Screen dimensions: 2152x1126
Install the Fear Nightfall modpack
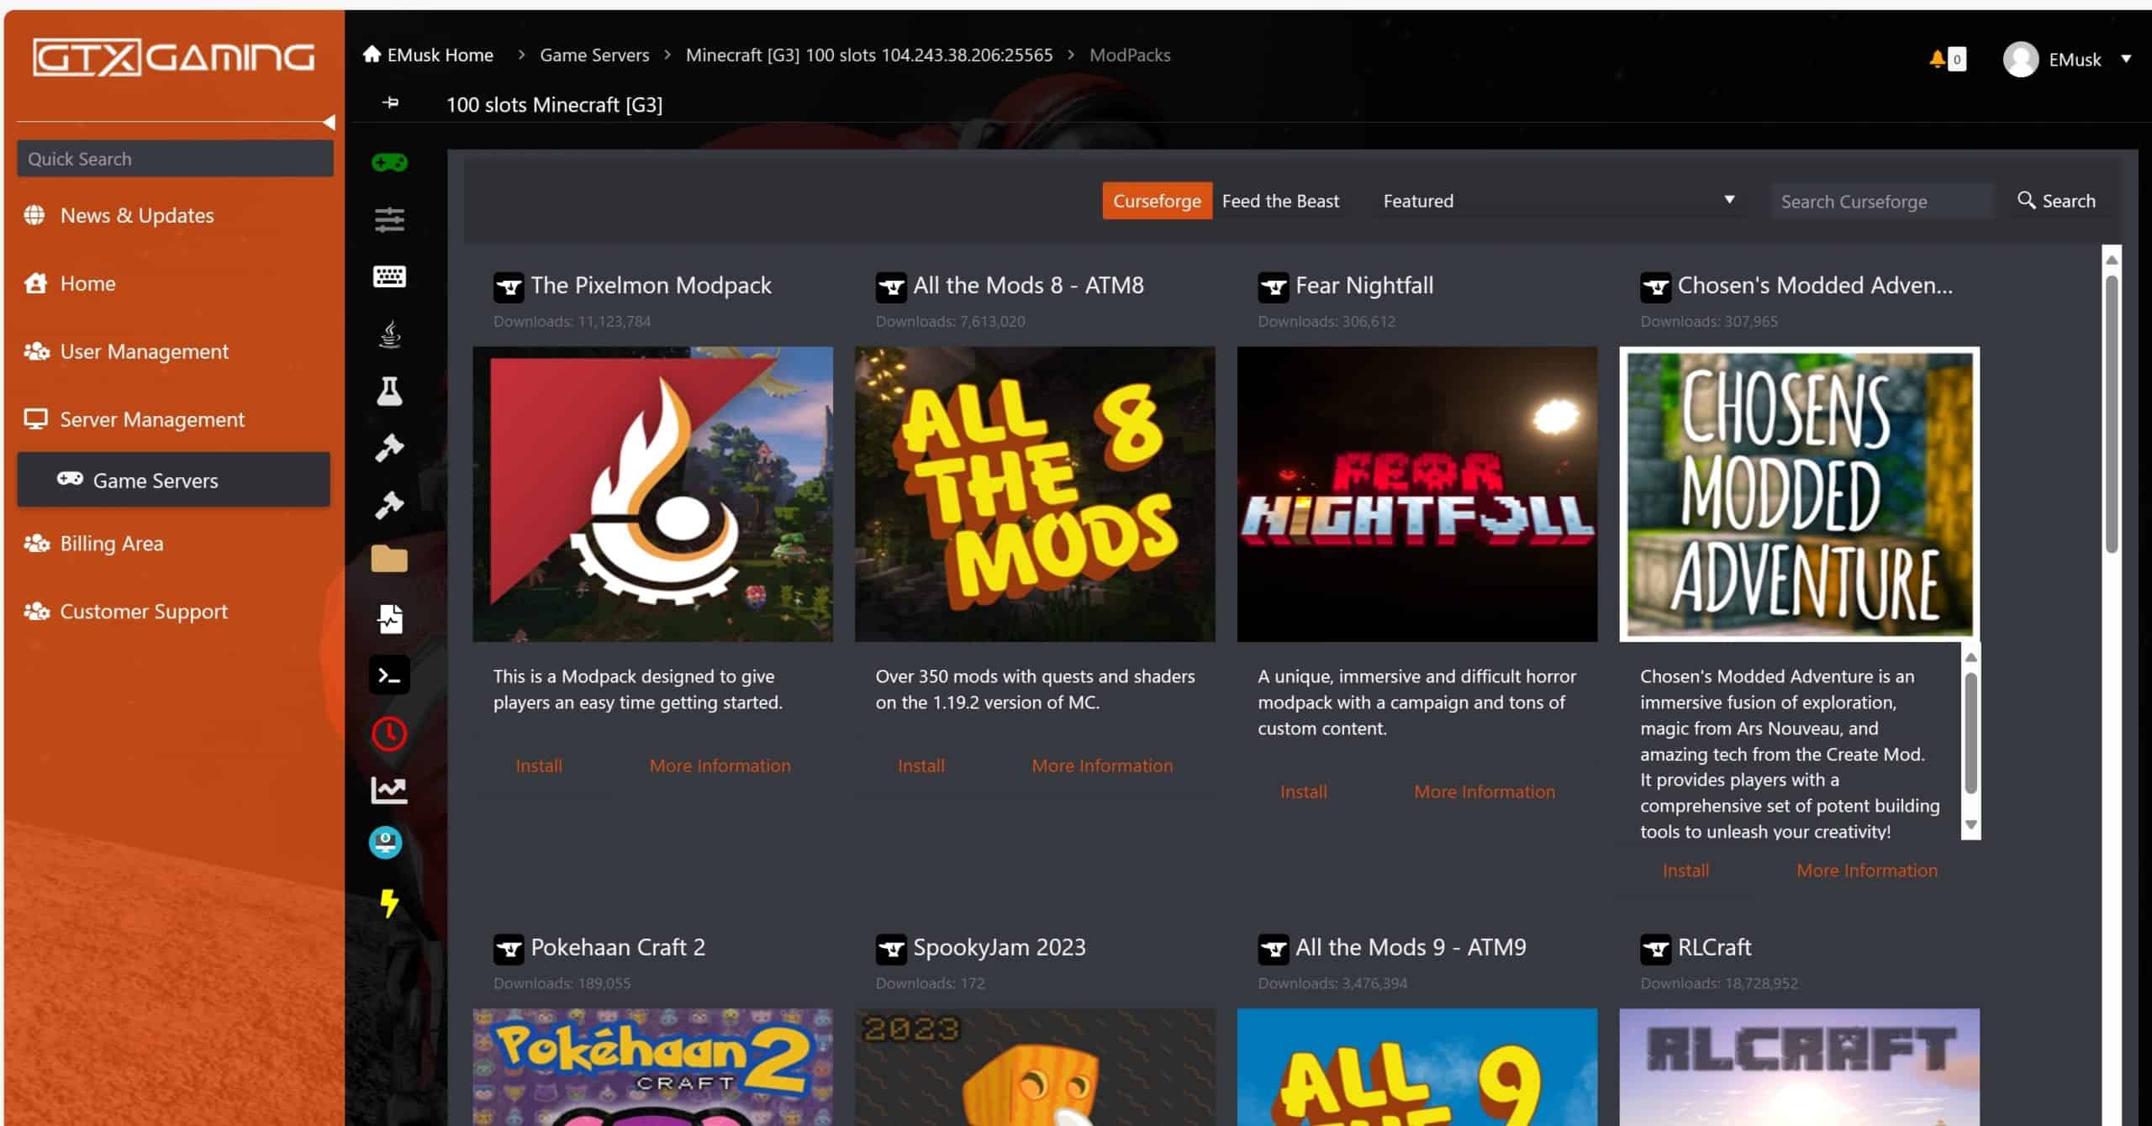pos(1303,791)
